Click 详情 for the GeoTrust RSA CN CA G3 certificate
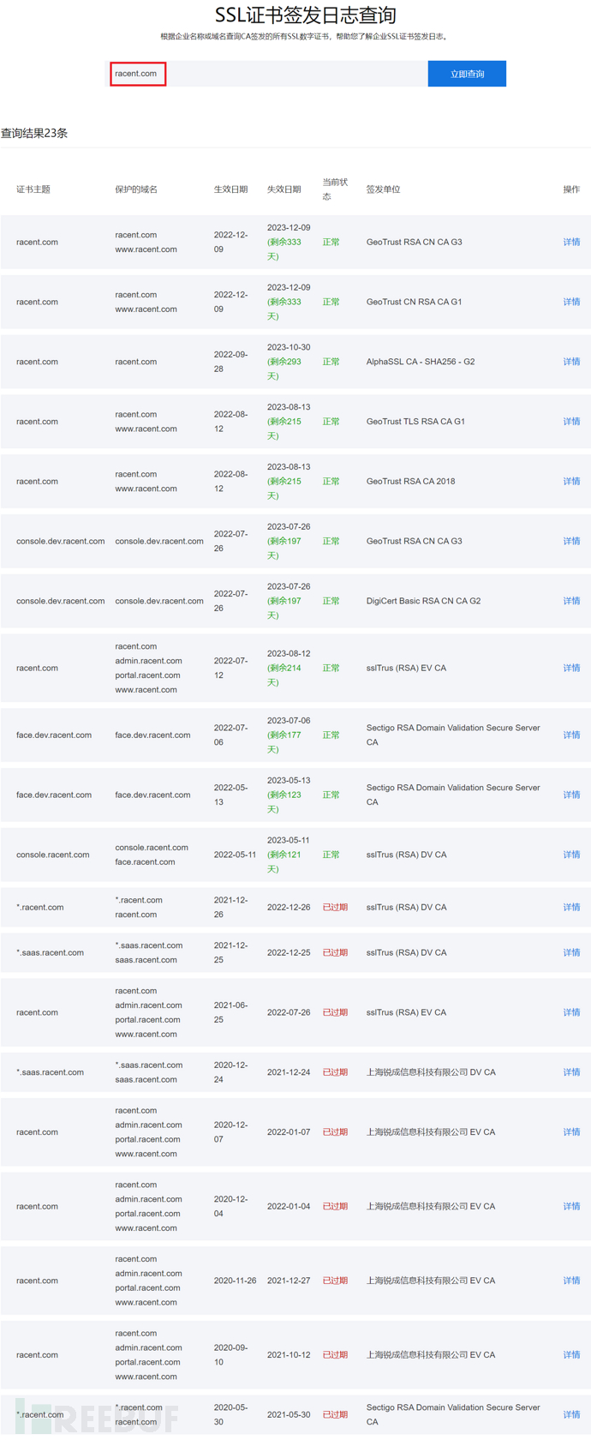This screenshot has height=1440, width=591. [x=571, y=242]
